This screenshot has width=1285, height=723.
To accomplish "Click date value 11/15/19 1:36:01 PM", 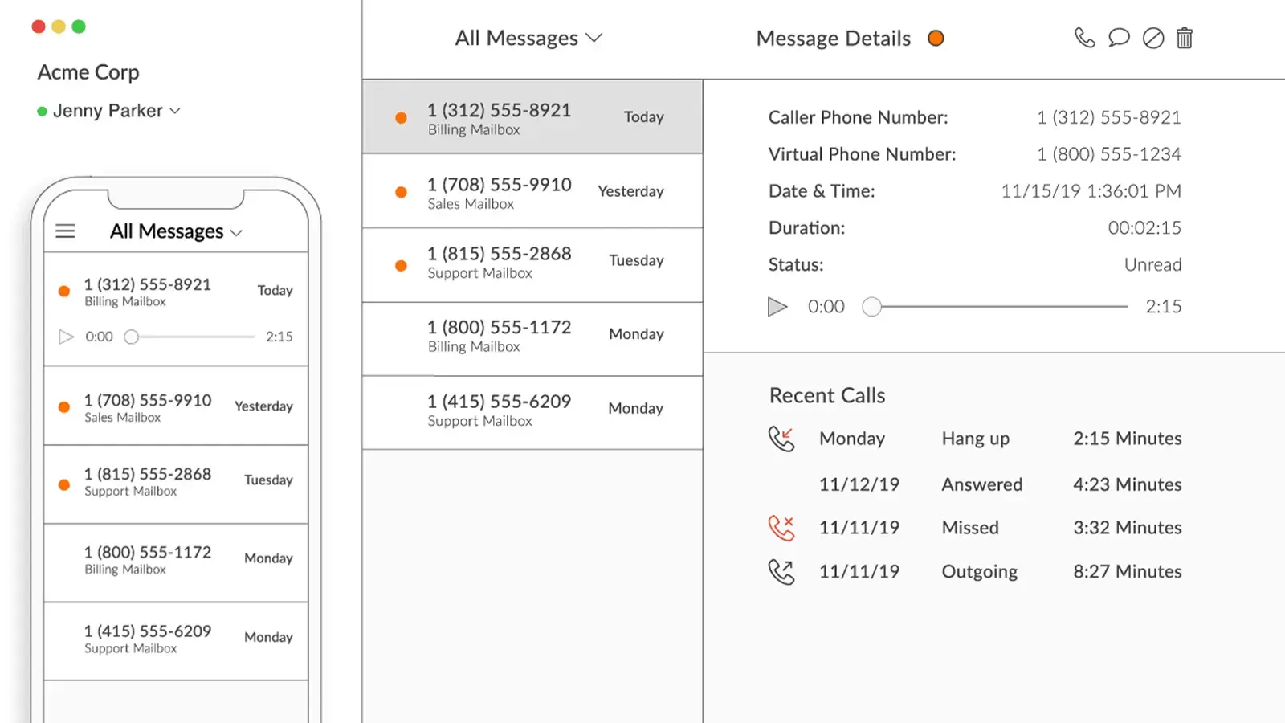I will point(1091,191).
